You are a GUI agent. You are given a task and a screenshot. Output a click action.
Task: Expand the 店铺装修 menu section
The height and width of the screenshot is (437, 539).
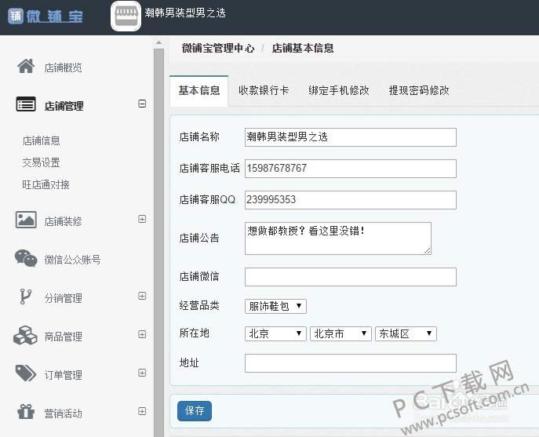142,220
